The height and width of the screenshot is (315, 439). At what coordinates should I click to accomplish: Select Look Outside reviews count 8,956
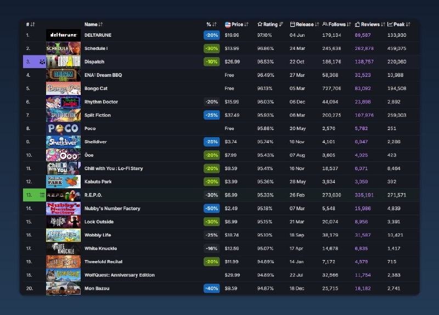pos(361,222)
